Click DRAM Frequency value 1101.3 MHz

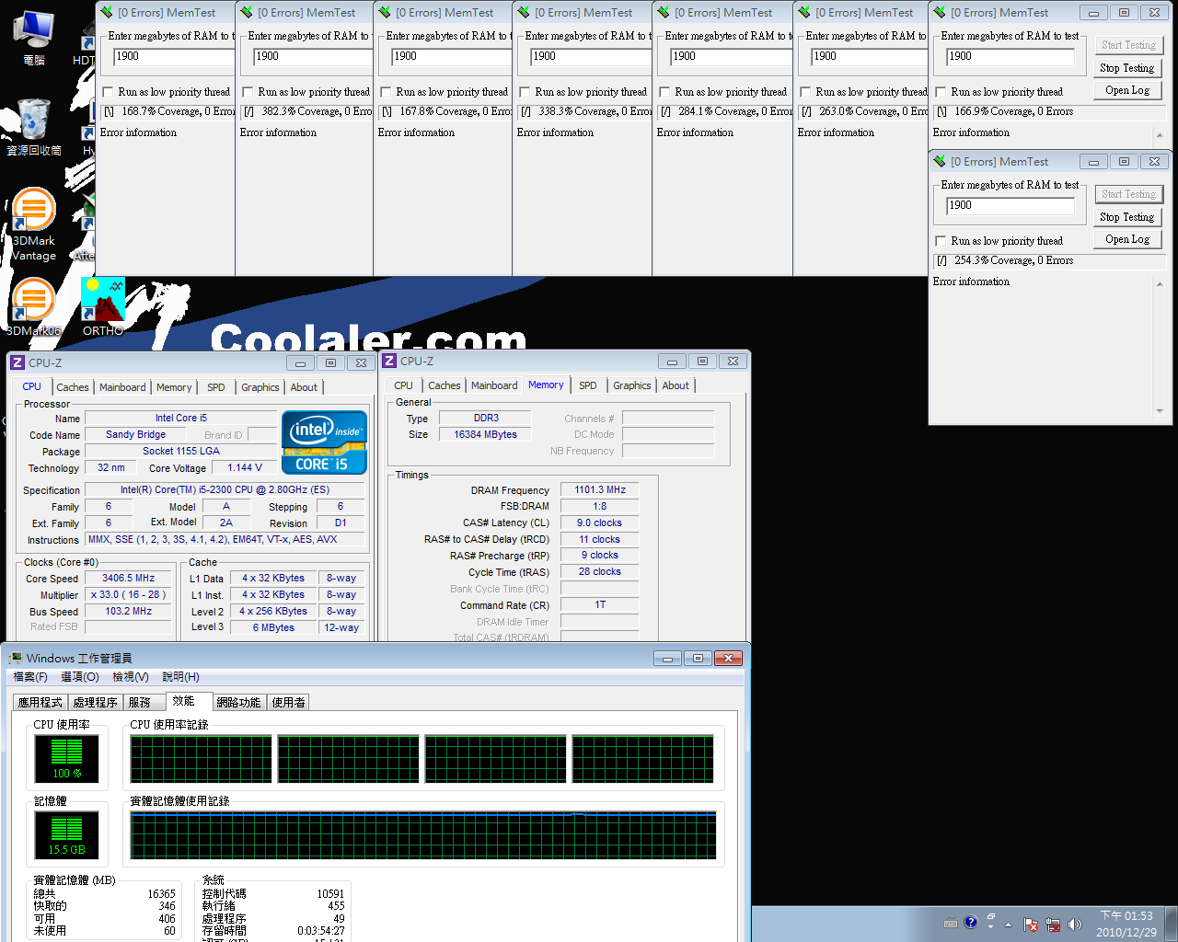pos(600,490)
